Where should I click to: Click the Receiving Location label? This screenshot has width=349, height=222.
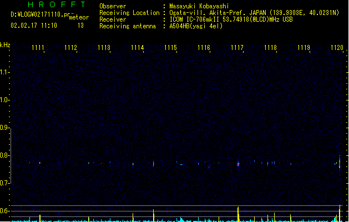coord(129,13)
